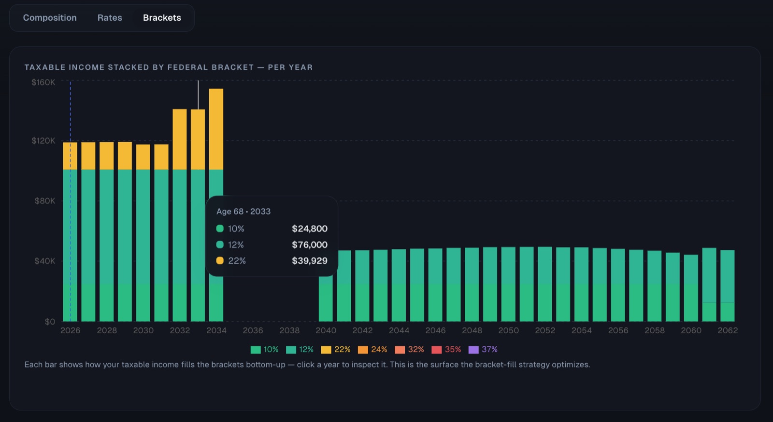Viewport: 773px width, 422px height.
Task: Inspect the 2042 income bar
Action: (362, 286)
